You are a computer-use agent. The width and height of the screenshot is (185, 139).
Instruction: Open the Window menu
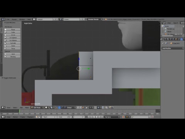[x=22, y=19]
